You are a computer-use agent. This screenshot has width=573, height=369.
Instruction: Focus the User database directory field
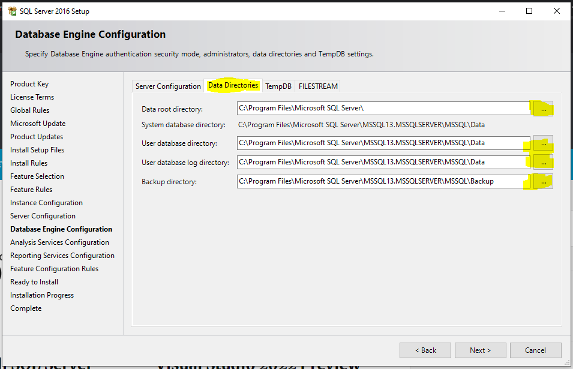coord(383,143)
